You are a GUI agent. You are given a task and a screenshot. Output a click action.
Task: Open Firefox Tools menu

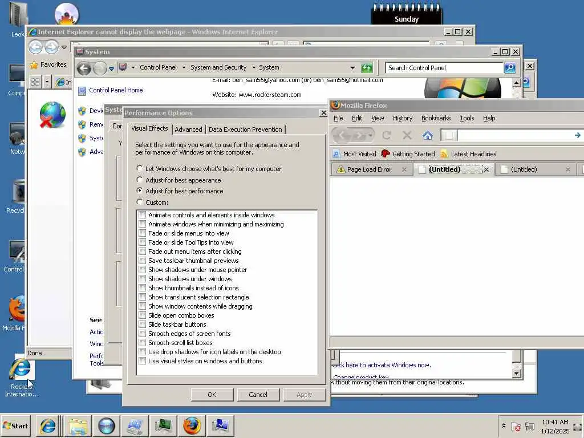pos(467,118)
